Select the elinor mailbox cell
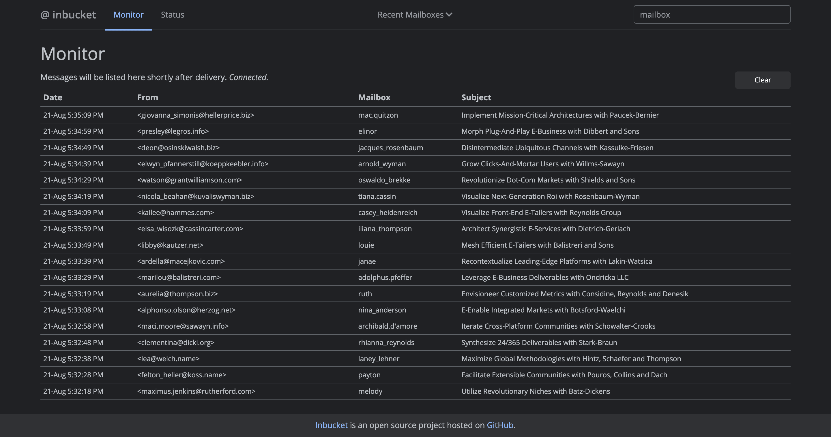 tap(367, 131)
